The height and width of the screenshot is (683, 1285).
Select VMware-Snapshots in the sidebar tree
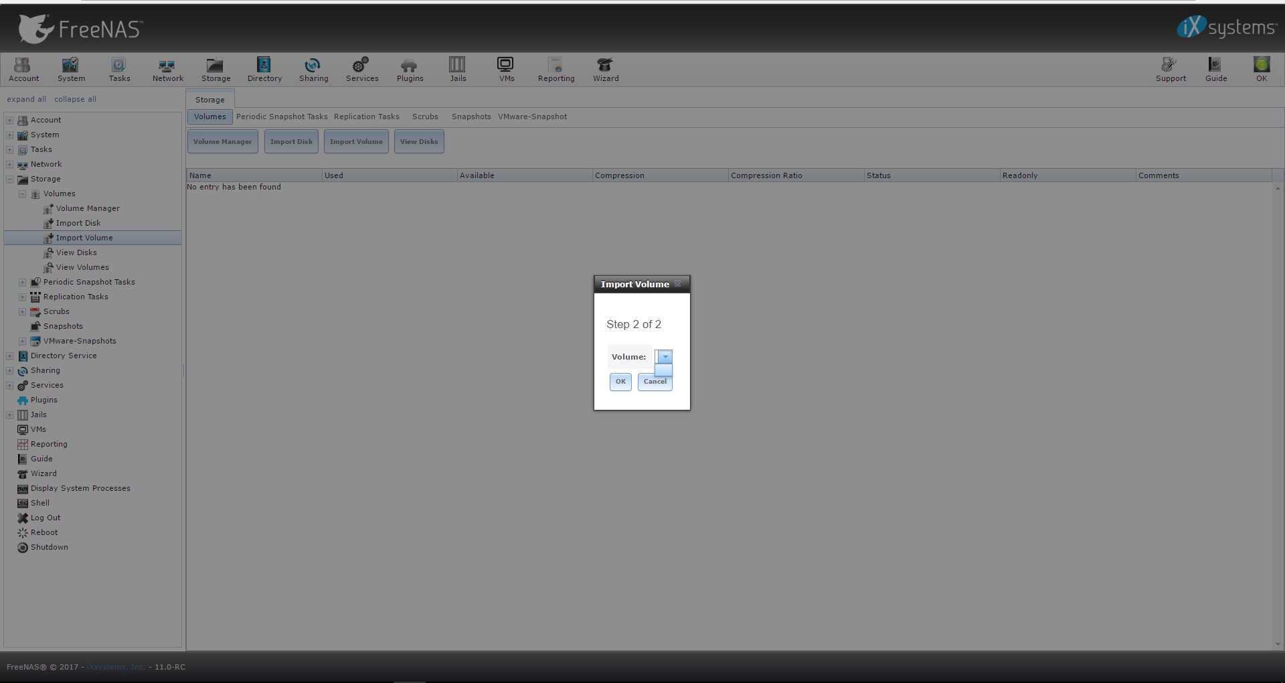pos(80,341)
